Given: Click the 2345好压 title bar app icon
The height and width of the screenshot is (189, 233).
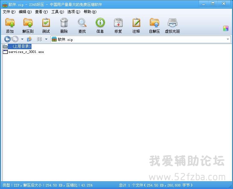Looking at the screenshot, I should point(5,5).
